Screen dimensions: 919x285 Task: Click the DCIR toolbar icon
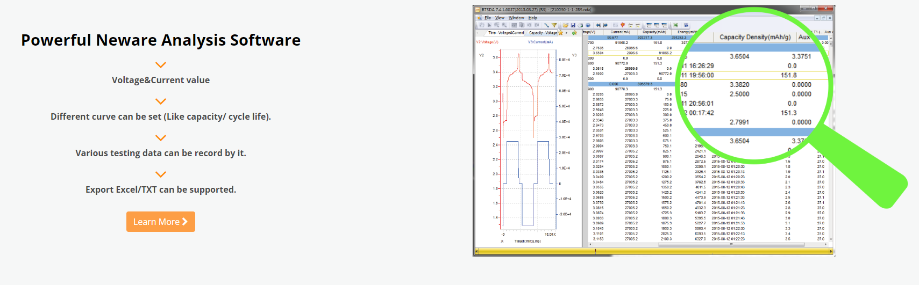point(686,25)
